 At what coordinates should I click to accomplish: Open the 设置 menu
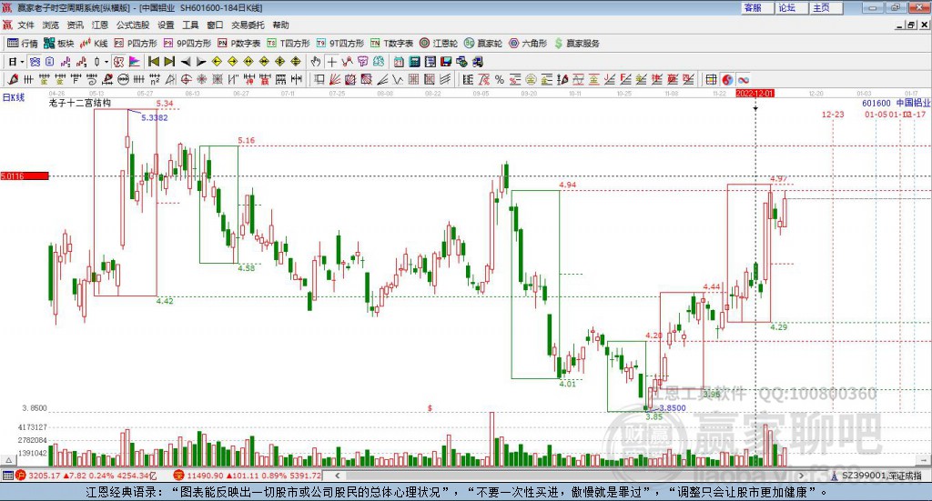coord(166,25)
